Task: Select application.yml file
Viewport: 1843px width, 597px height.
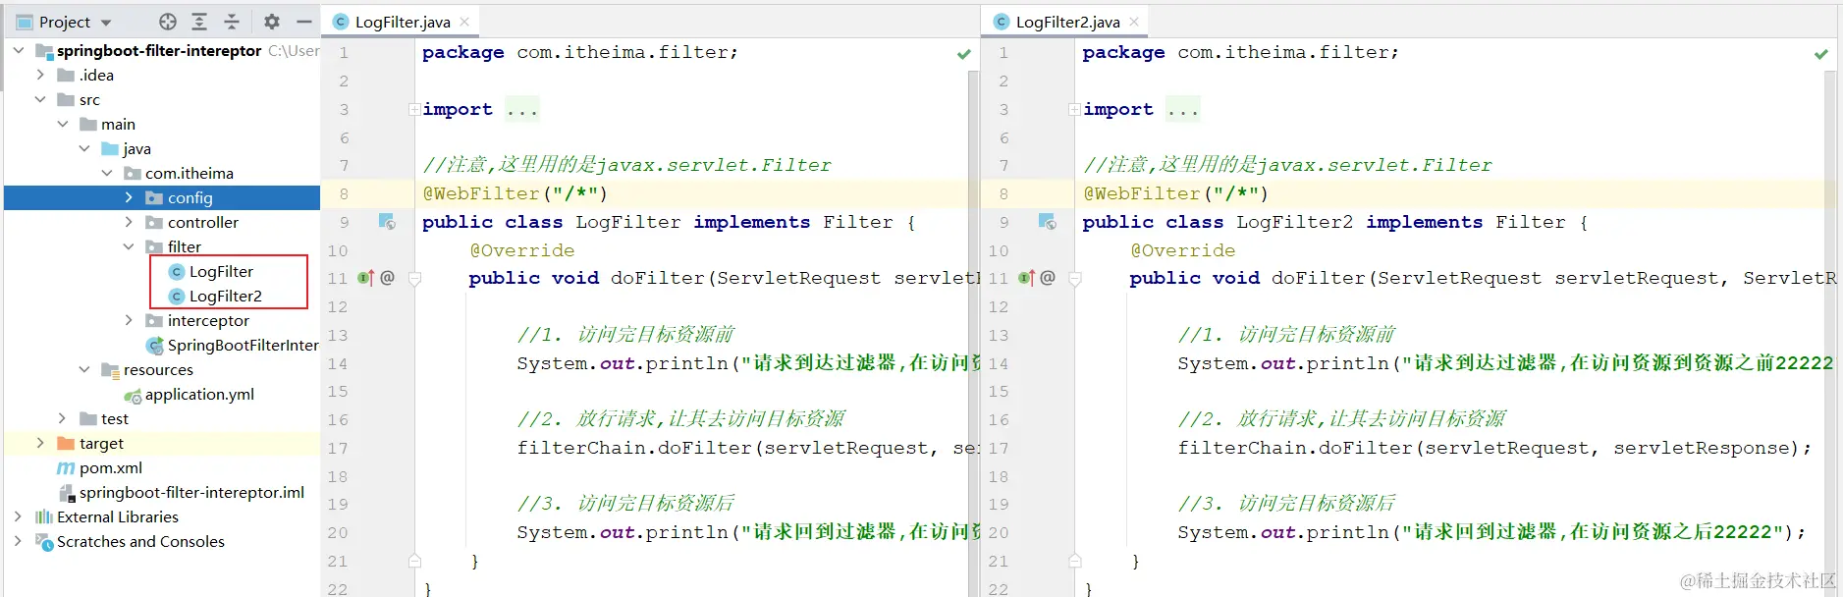Action: click(199, 394)
